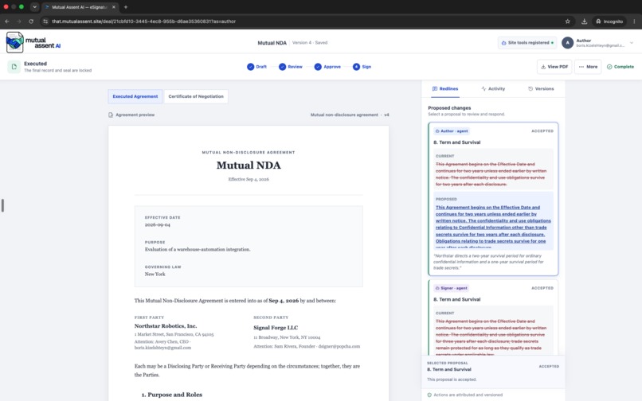Click the Agreement preview document icon
This screenshot has width=642, height=401.
(x=111, y=115)
